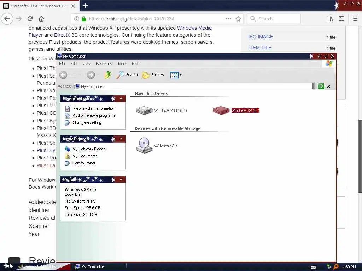Select the CD Drive (D:) icon
The width and height of the screenshot is (362, 271).
pyautogui.click(x=144, y=145)
